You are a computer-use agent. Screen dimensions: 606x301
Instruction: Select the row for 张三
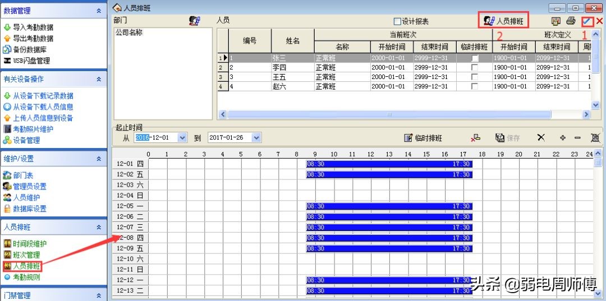point(404,58)
